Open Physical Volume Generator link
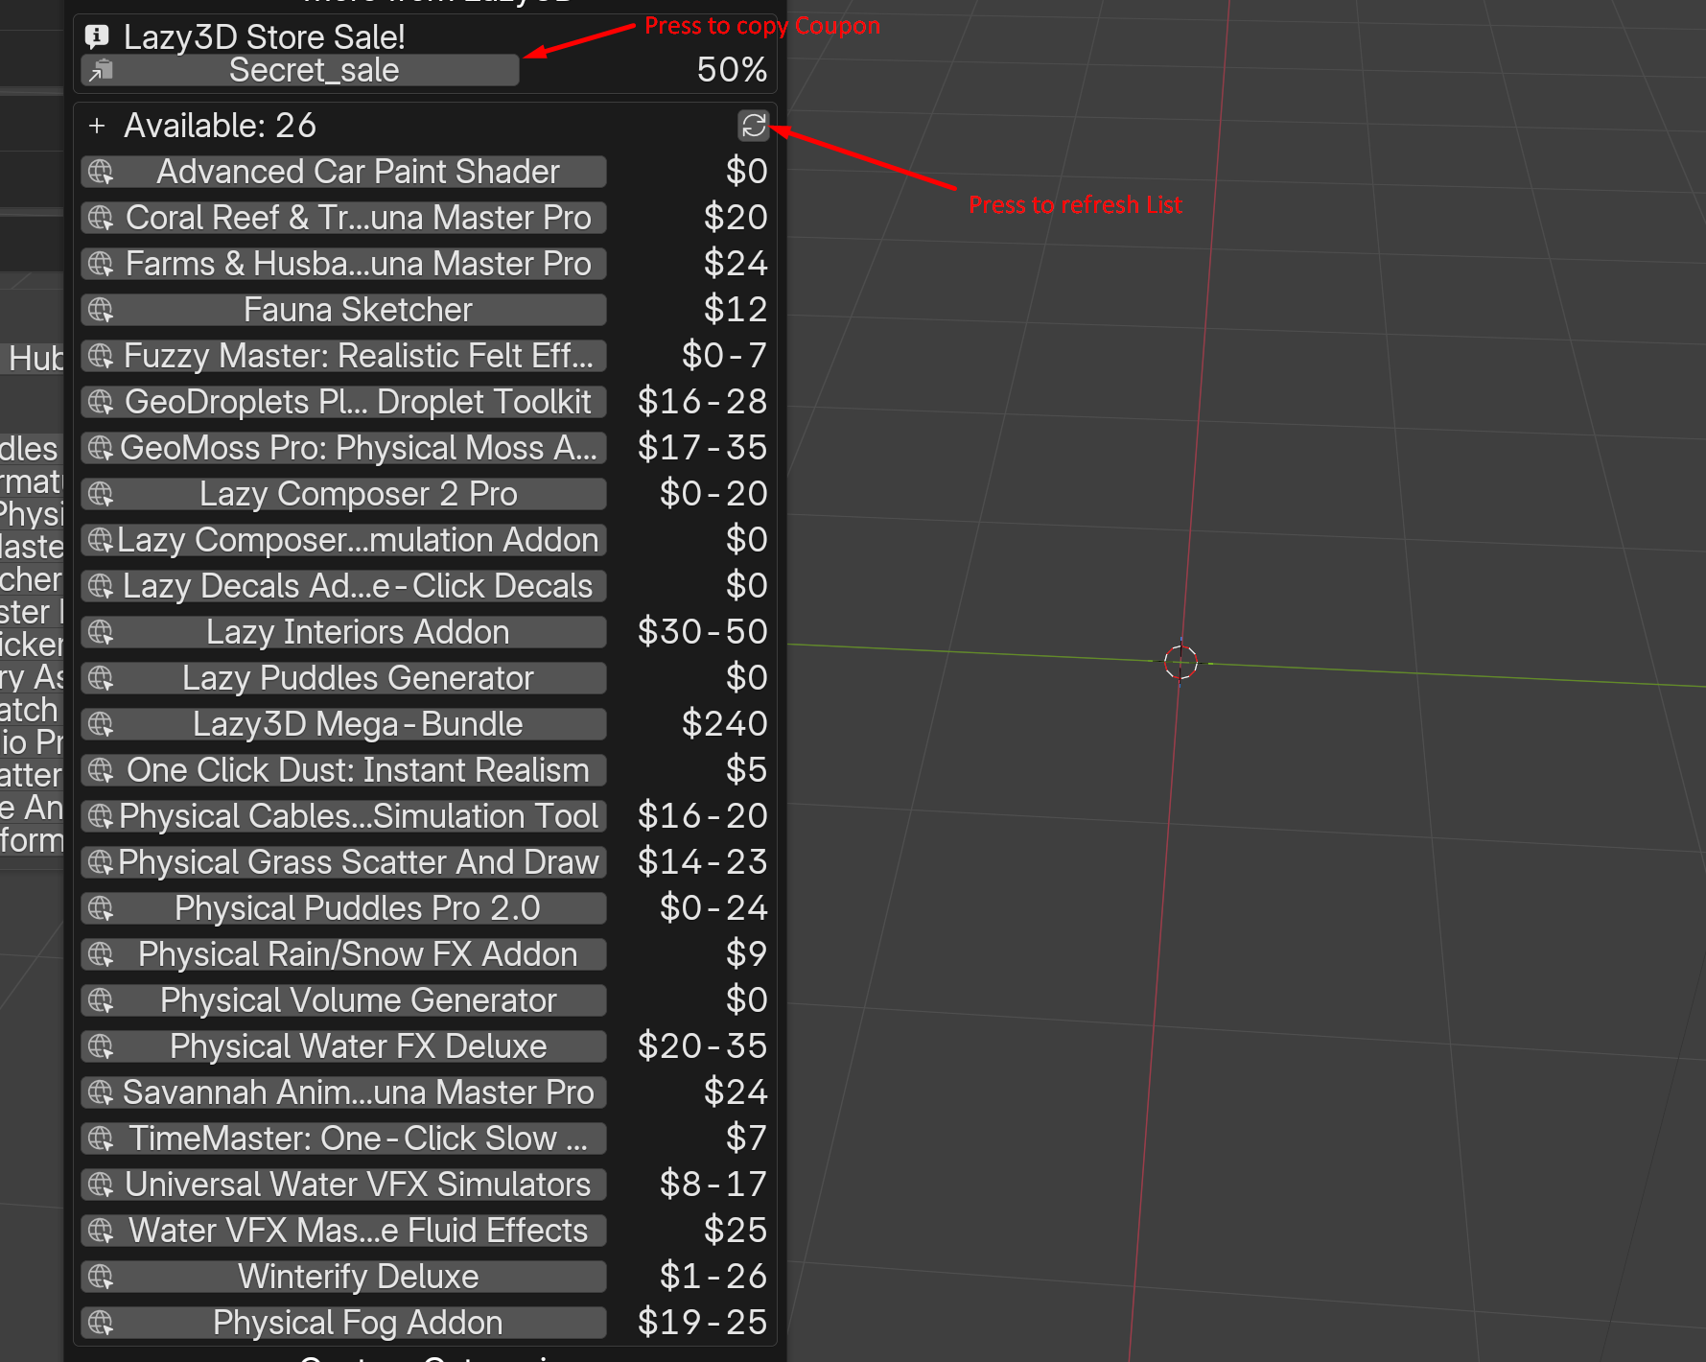The height and width of the screenshot is (1362, 1706). (x=343, y=1000)
